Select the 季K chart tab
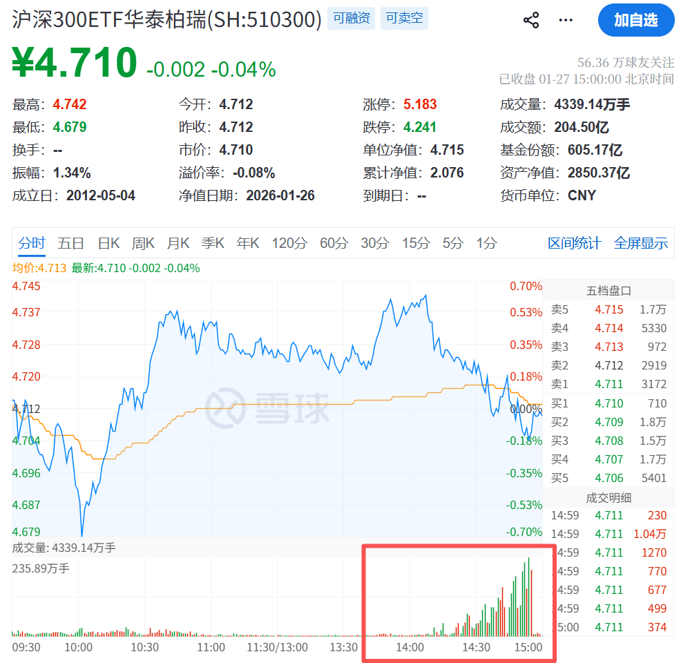The image size is (690, 663). [213, 243]
